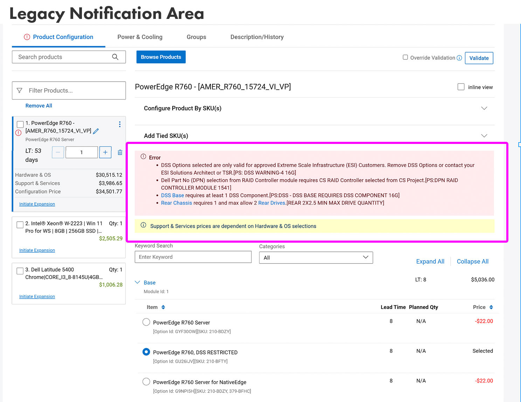Viewport: 521px width, 402px height.
Task: Focus the Enter Keyword field
Action: (x=193, y=257)
